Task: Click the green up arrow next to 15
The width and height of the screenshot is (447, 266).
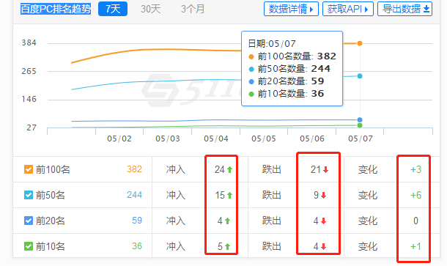Action: tap(230, 196)
